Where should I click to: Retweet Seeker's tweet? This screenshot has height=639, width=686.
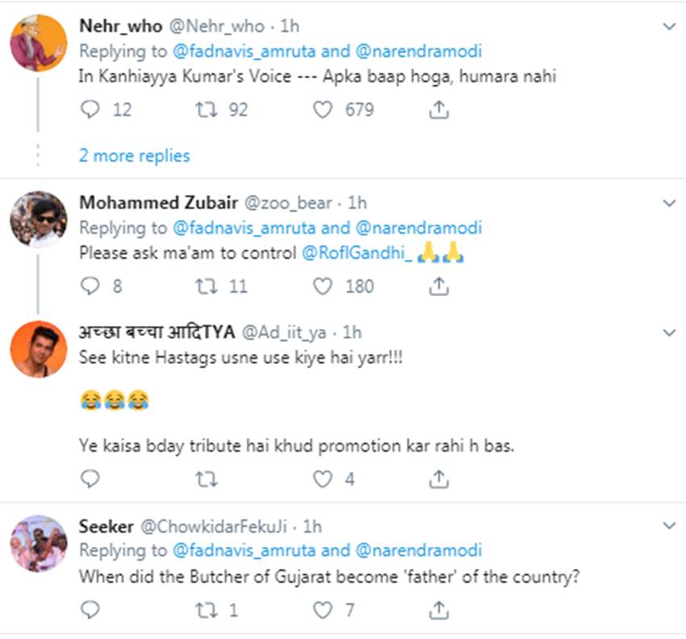206,610
